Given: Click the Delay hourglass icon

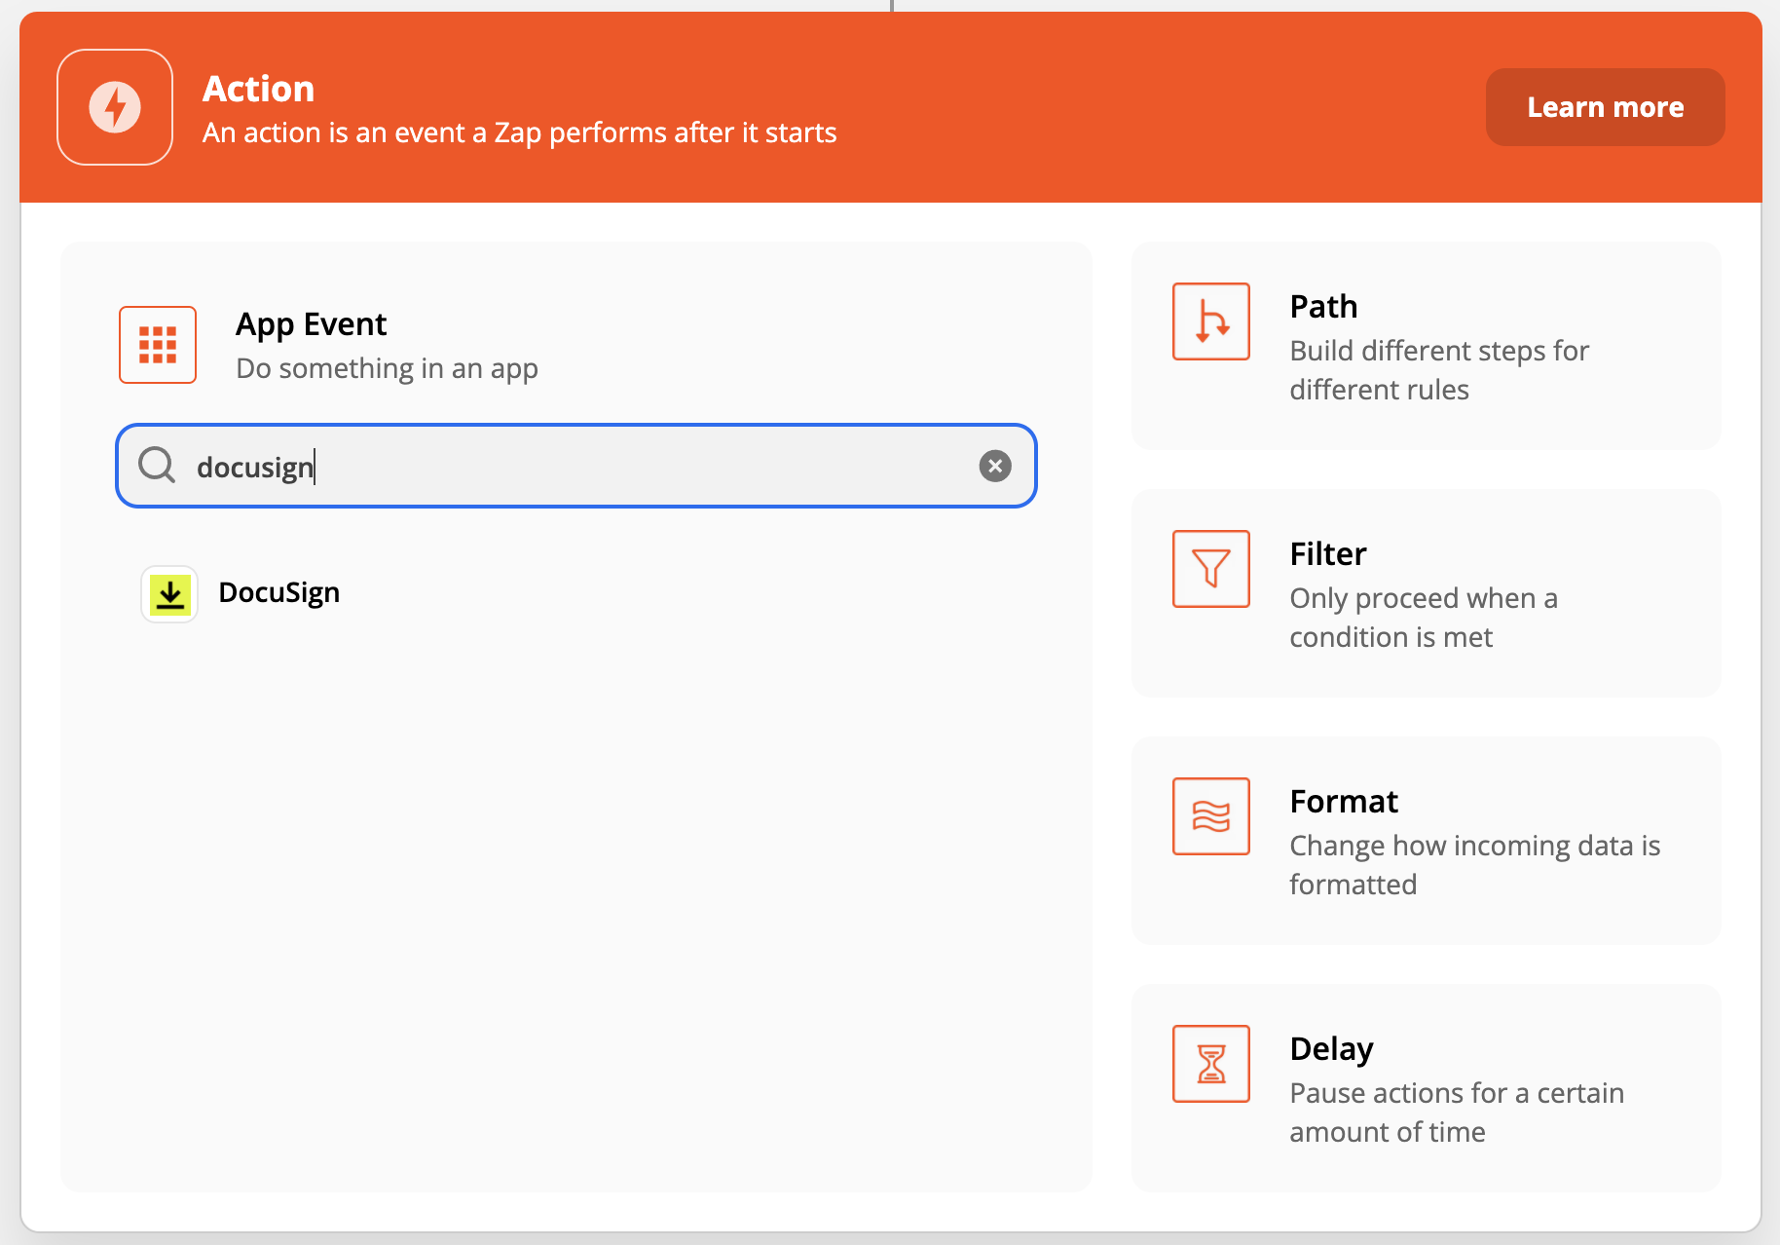Looking at the screenshot, I should (1210, 1064).
